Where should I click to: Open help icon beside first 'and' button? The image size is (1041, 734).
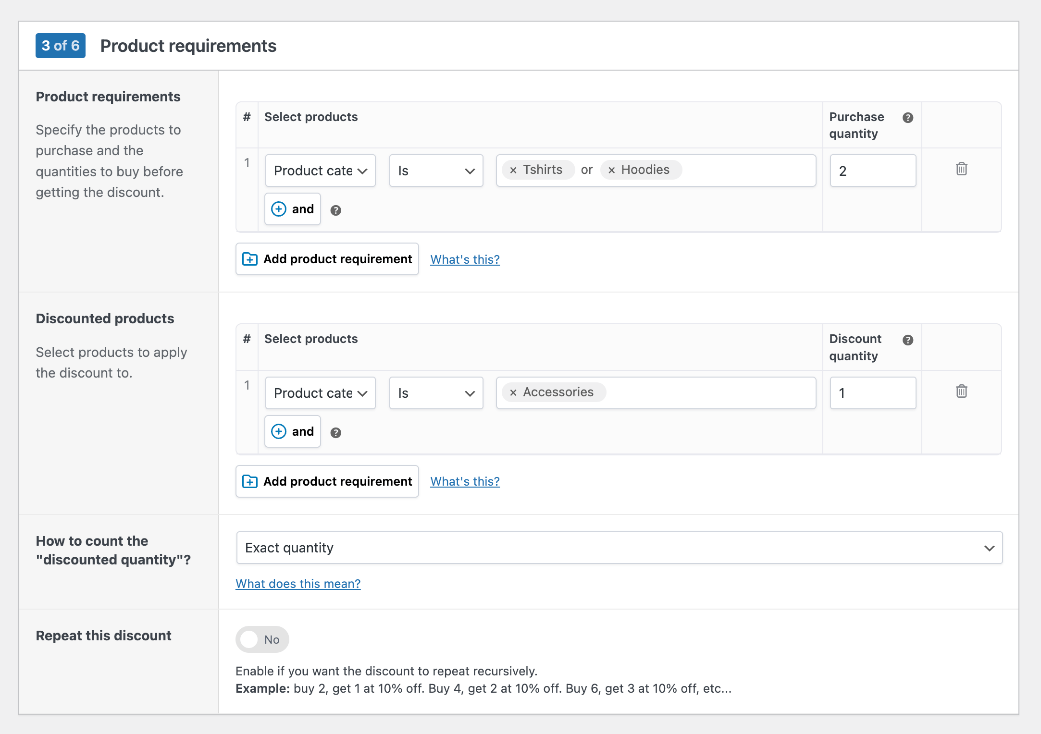(335, 210)
